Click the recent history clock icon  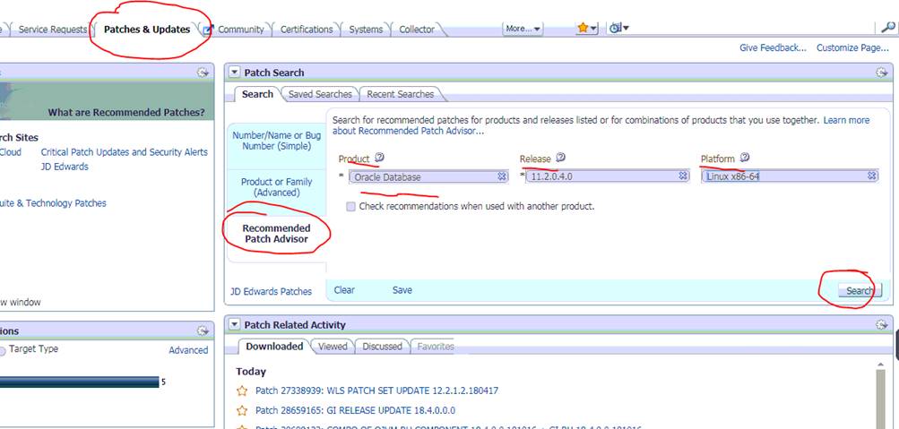click(x=615, y=28)
